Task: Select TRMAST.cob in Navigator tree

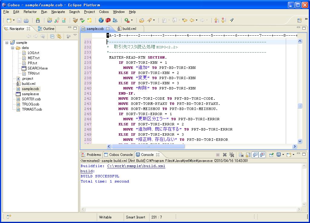Action: (32, 109)
